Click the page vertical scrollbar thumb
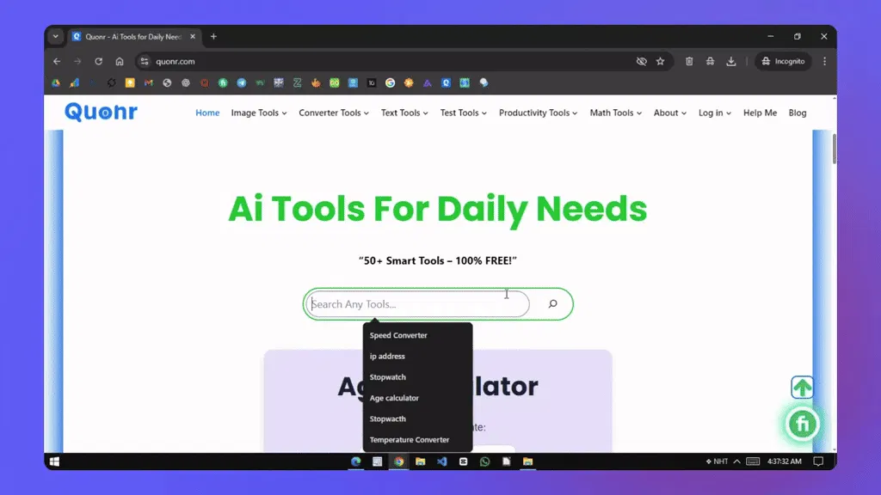This screenshot has height=495, width=881. [835, 149]
